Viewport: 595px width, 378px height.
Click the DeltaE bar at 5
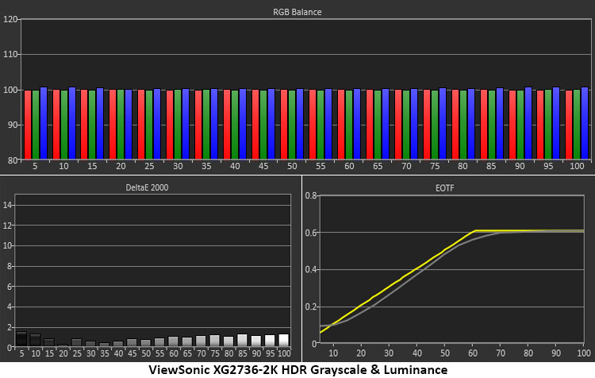21,339
